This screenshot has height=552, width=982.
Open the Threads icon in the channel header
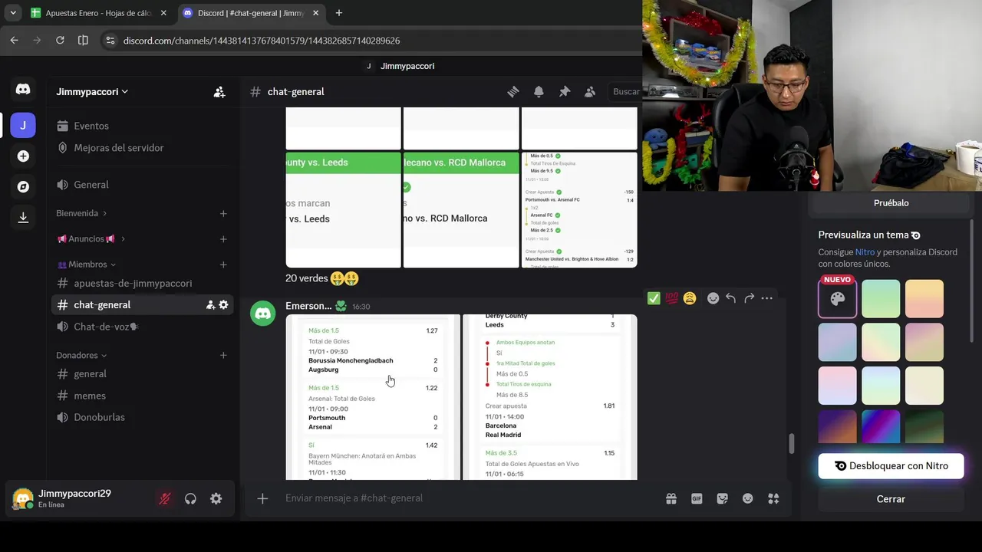(x=513, y=91)
